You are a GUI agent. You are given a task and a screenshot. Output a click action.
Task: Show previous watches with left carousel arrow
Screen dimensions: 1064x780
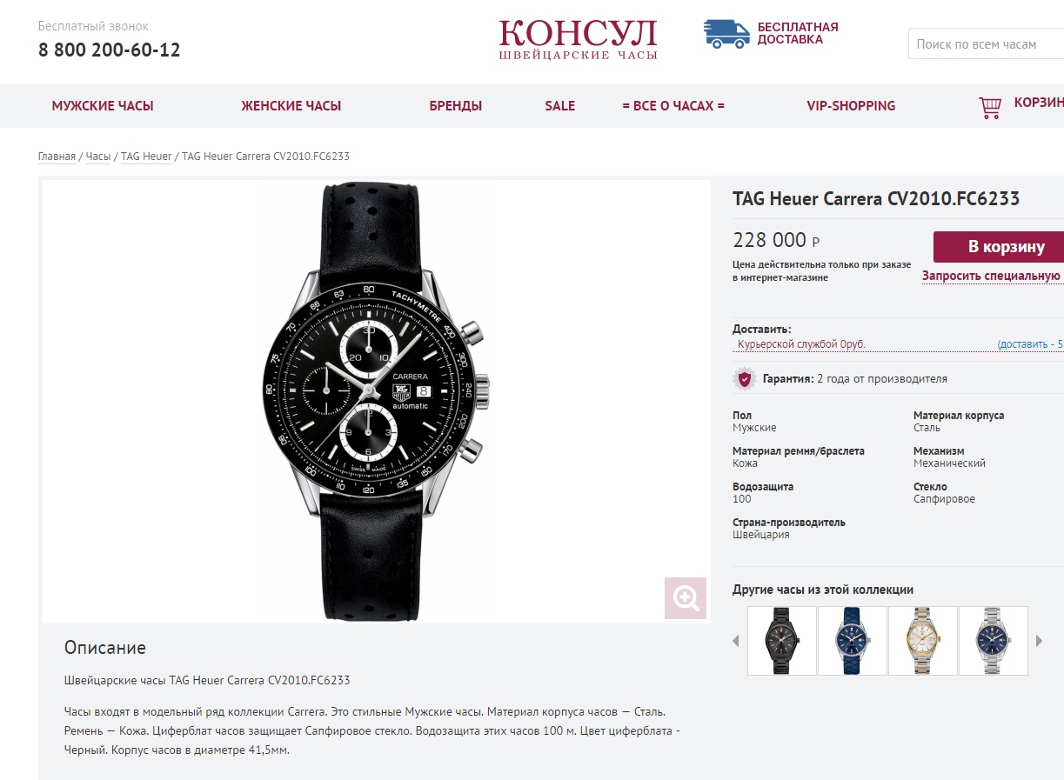[735, 641]
